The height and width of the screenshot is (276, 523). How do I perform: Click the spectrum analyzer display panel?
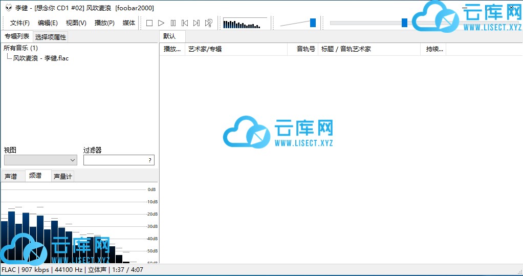coord(79,223)
